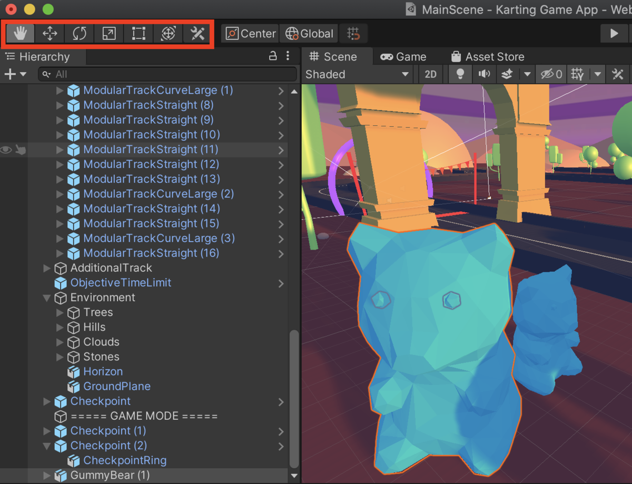Open Hierarchy panel options menu
This screenshot has height=484, width=632.
point(288,56)
